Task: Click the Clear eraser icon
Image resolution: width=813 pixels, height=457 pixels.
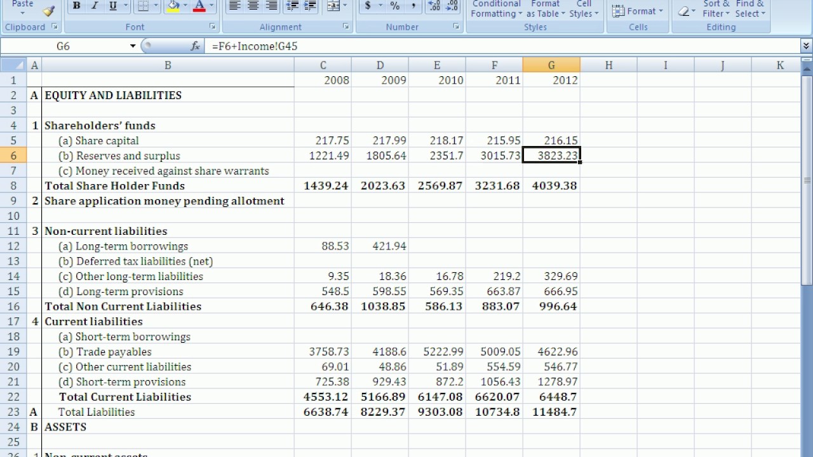Action: pyautogui.click(x=683, y=11)
